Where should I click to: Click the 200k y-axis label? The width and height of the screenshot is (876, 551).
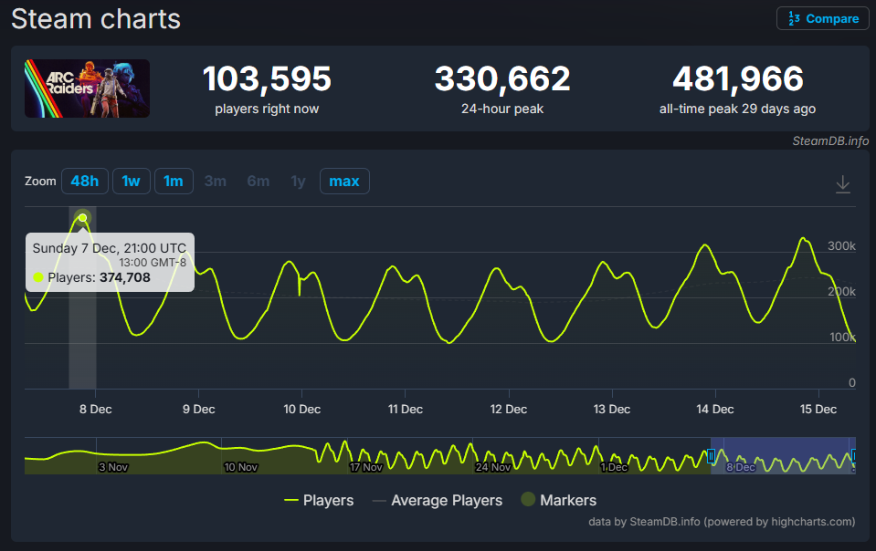(x=841, y=292)
